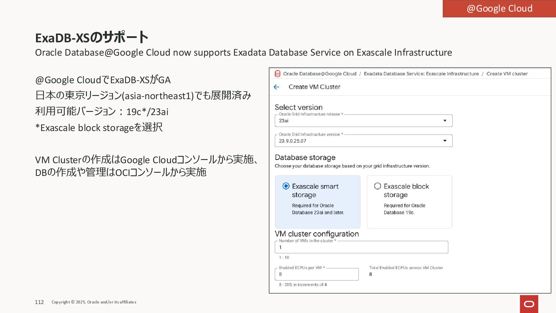The width and height of the screenshot is (556, 313).
Task: Click the Number of VMs in cluster field
Action: 361,247
